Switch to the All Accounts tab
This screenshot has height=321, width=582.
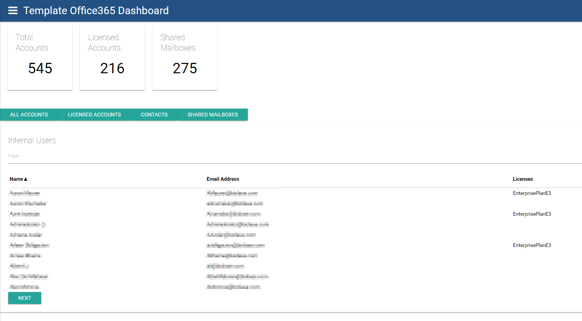click(29, 115)
